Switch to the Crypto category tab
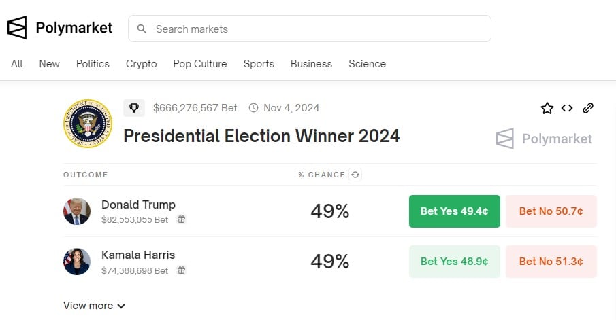616x320 pixels. point(141,64)
